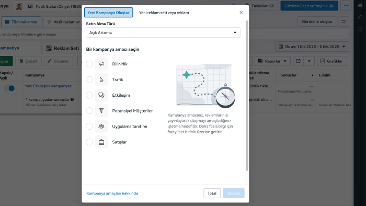Image resolution: width=366 pixels, height=206 pixels.
Task: Click the Uygulama tanıtımı people icon
Action: (101, 127)
